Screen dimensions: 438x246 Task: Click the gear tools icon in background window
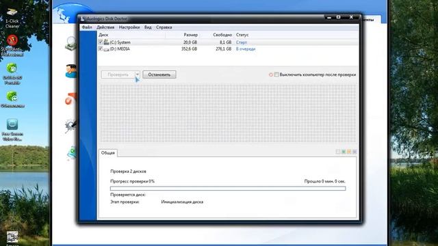[x=70, y=126]
